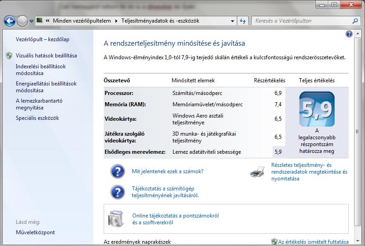The image size is (365, 246).
Task: Click the hard disk subscore 5,9
Action: pos(278,152)
